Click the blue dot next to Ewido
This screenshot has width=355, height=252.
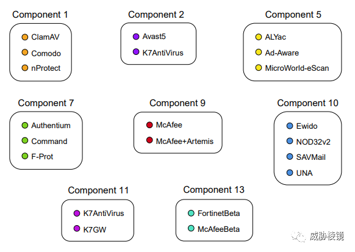tap(290, 126)
